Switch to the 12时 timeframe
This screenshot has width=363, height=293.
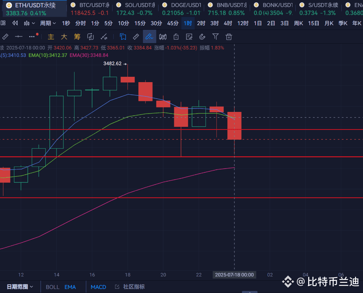(x=243, y=23)
